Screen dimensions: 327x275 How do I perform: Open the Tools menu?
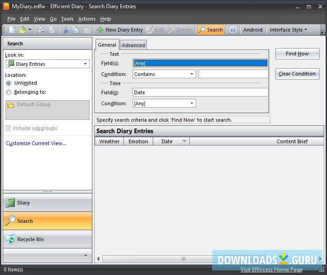(67, 19)
